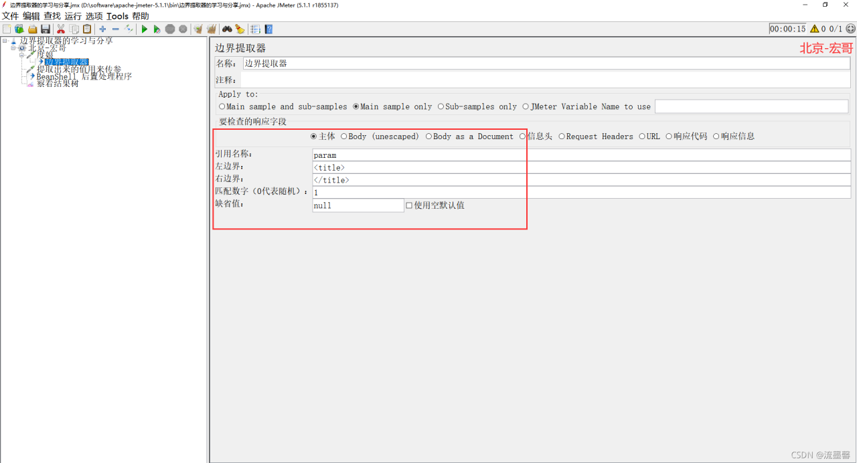Click the Cut scissors icon
This screenshot has width=857, height=463.
[x=61, y=29]
